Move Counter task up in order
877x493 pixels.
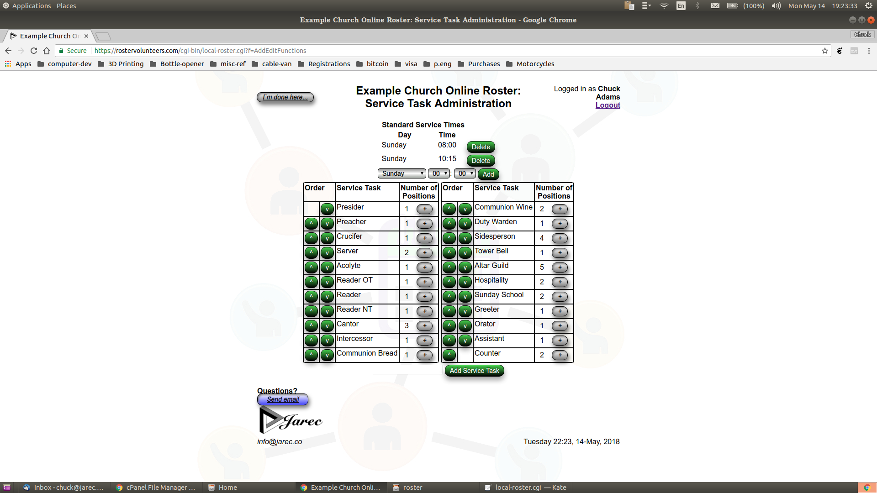(x=449, y=355)
